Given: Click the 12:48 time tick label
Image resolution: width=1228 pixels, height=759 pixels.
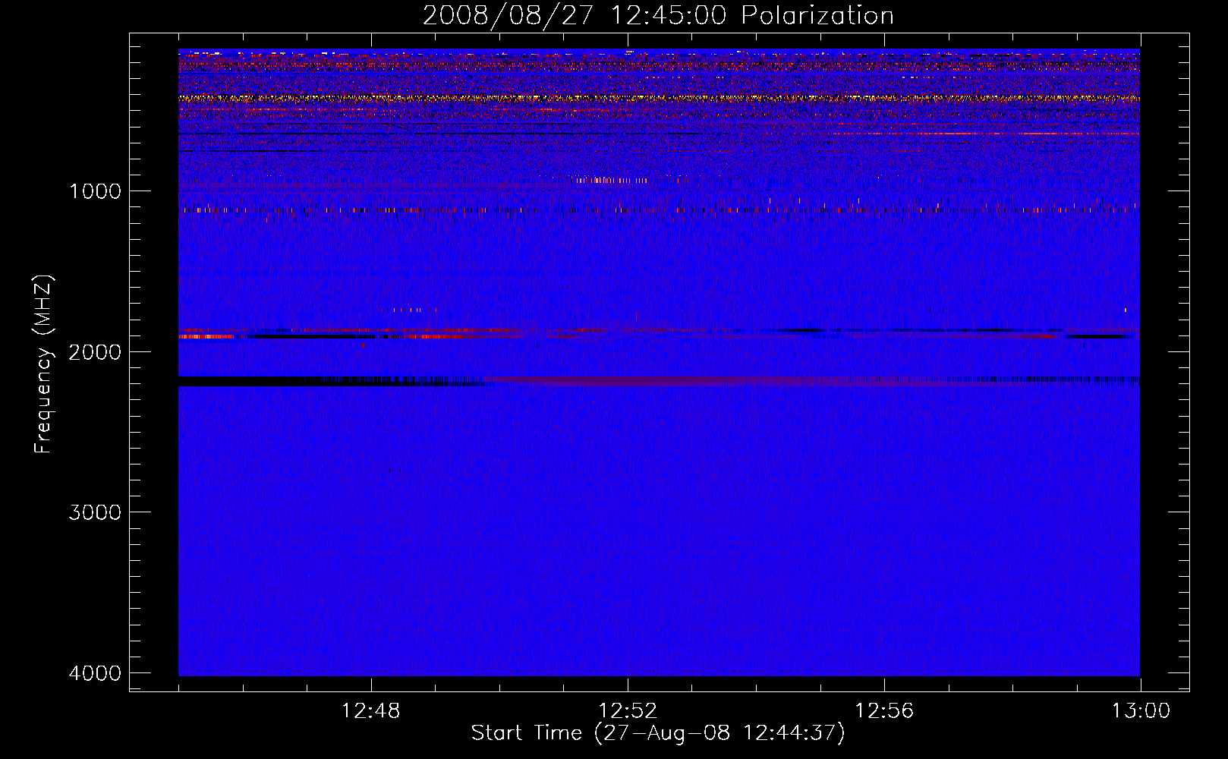Looking at the screenshot, I should click(371, 711).
